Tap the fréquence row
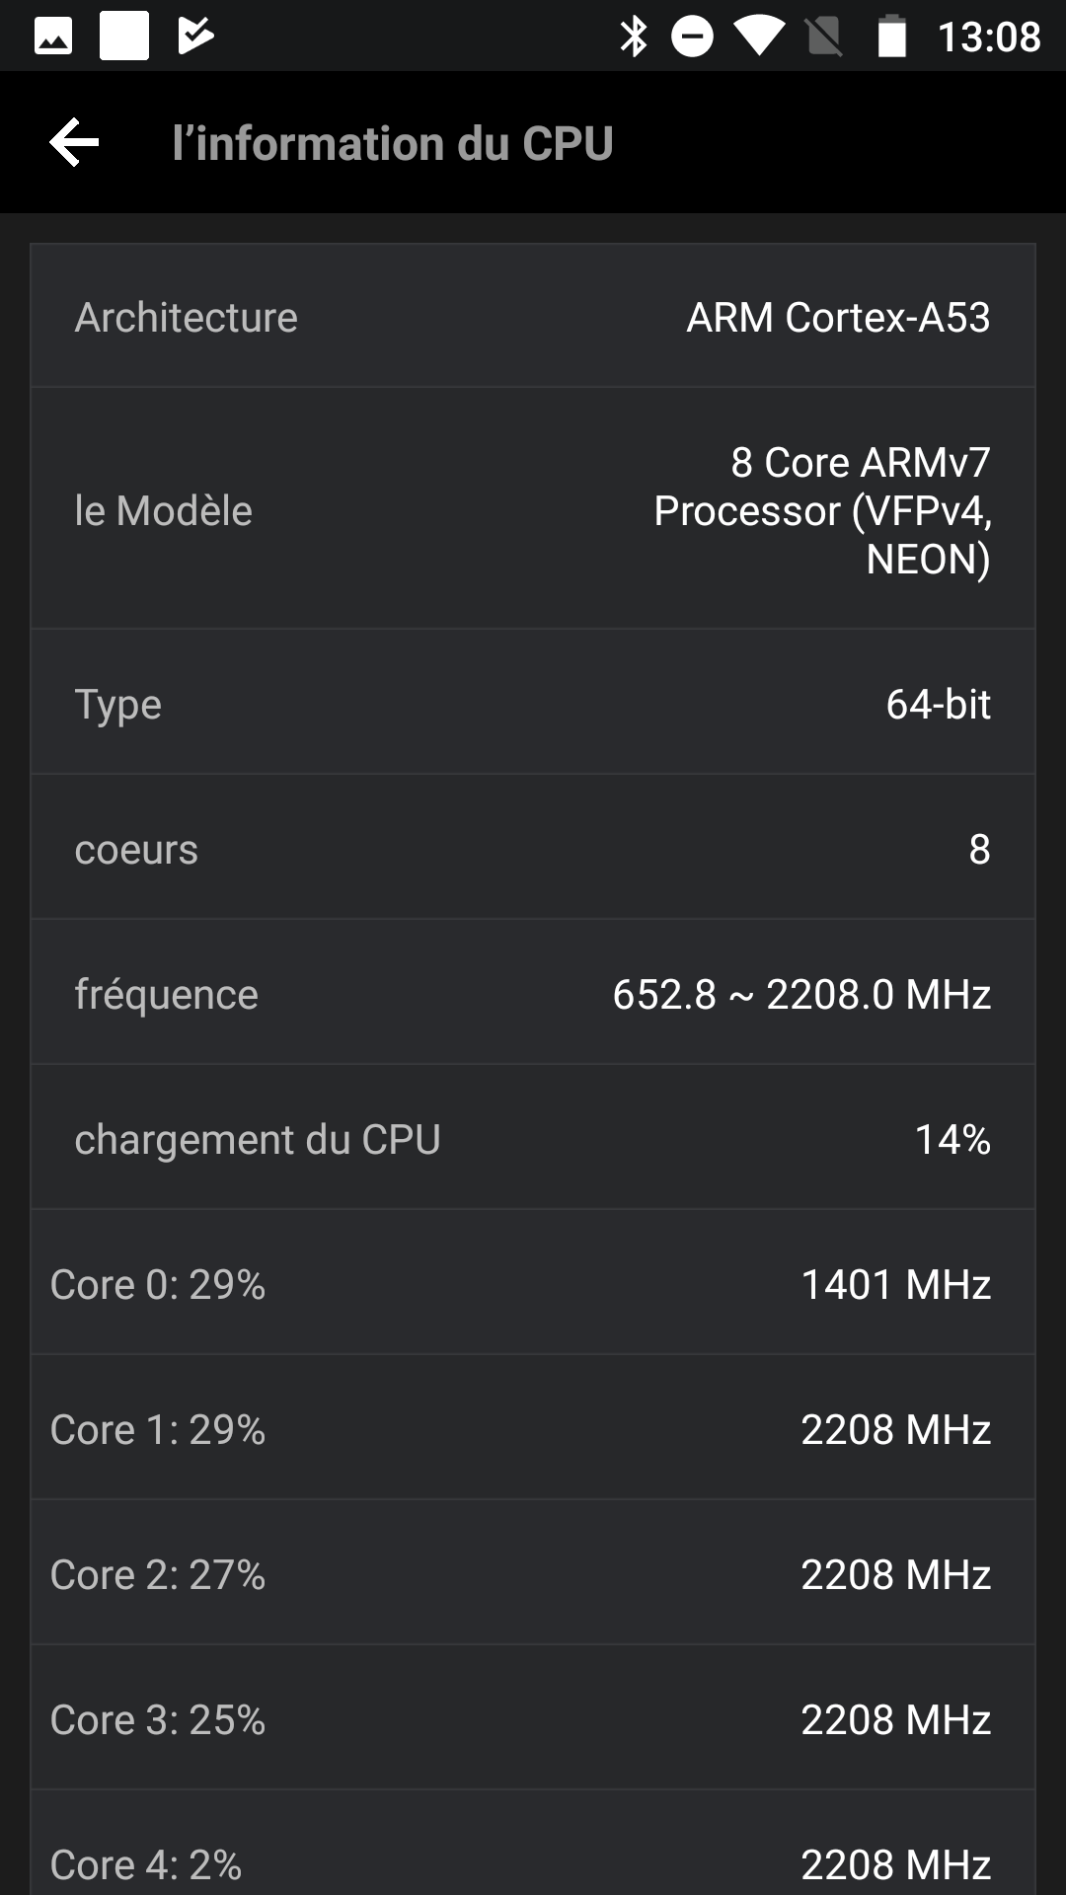Image resolution: width=1066 pixels, height=1895 pixels. (533, 994)
